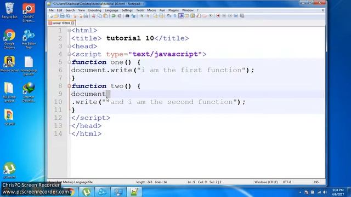The width and height of the screenshot is (351, 197).
Task: Click the Copy toolbar icon
Action: point(100,16)
